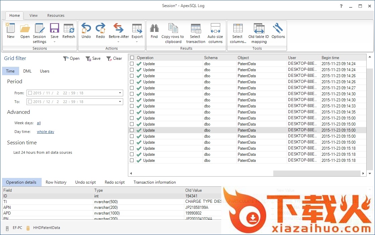Click the grid vertical scroll down arrow
This screenshot has height=235, width=375.
pyautogui.click(x=370, y=173)
